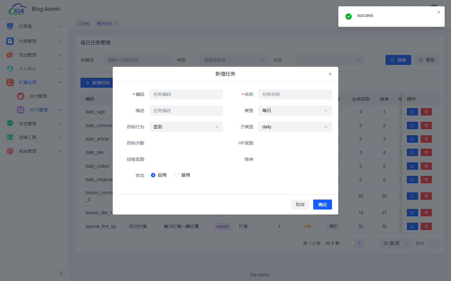Click the special tag in last row
The image size is (451, 281).
click(223, 226)
